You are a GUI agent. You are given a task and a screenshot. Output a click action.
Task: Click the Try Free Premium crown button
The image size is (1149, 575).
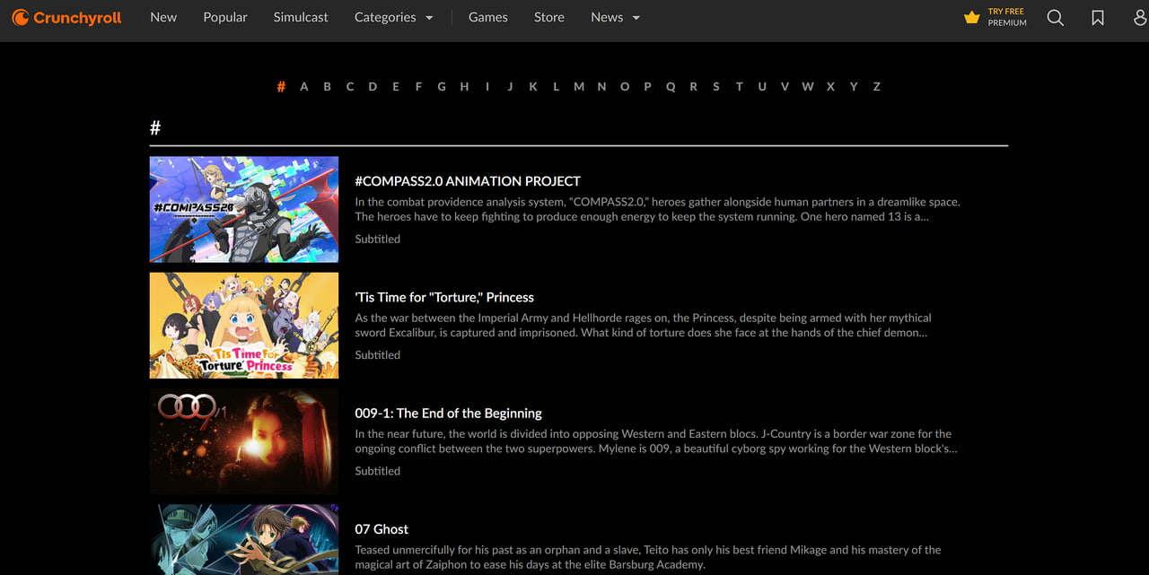point(995,17)
